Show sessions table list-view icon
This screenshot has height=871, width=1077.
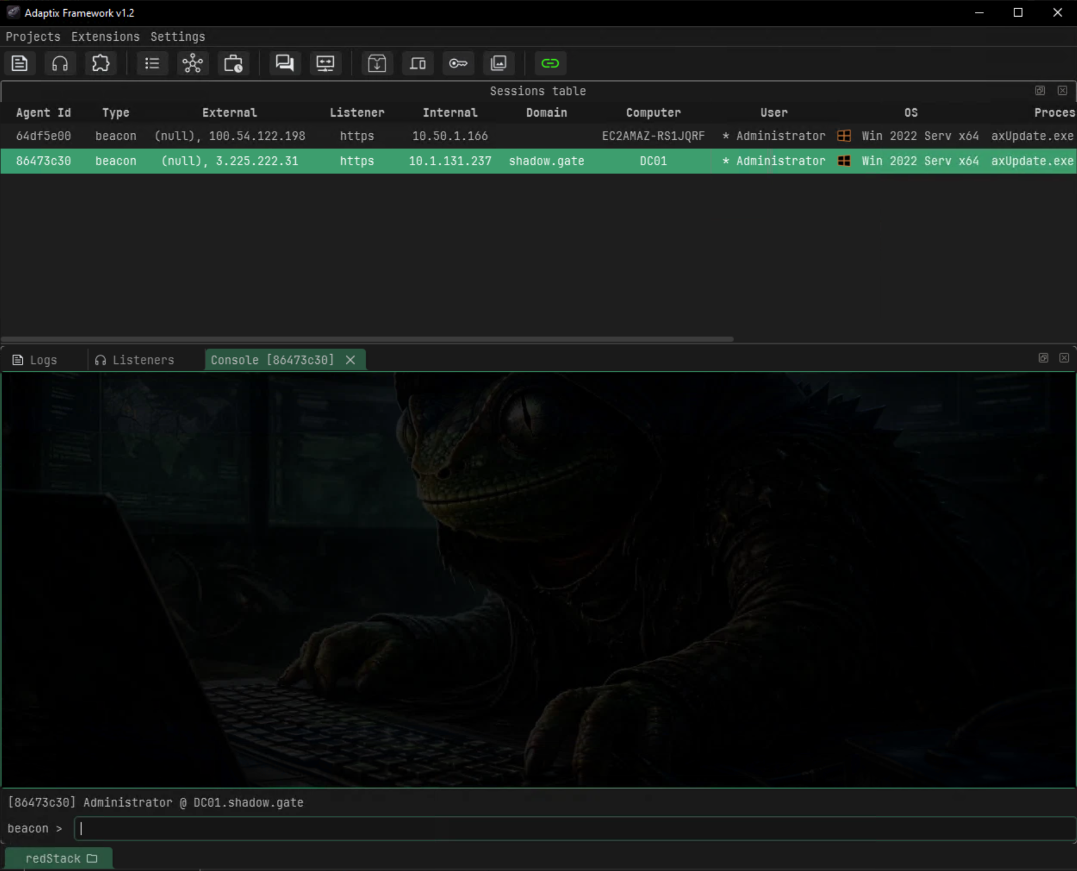click(152, 63)
